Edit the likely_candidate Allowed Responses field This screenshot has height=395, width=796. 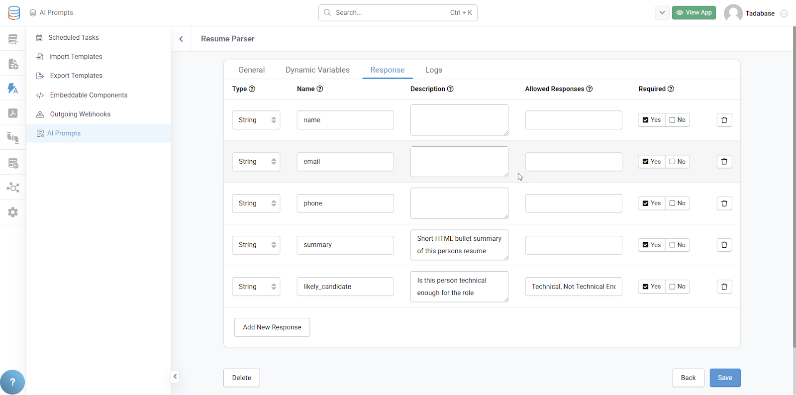pos(574,287)
